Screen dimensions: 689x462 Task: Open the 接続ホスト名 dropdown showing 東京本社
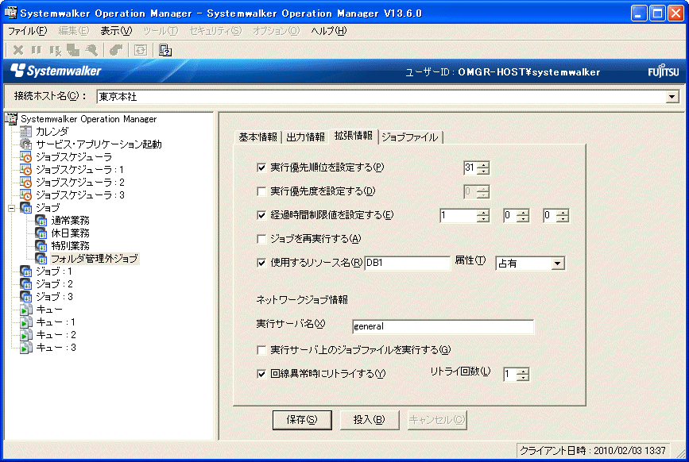click(672, 97)
